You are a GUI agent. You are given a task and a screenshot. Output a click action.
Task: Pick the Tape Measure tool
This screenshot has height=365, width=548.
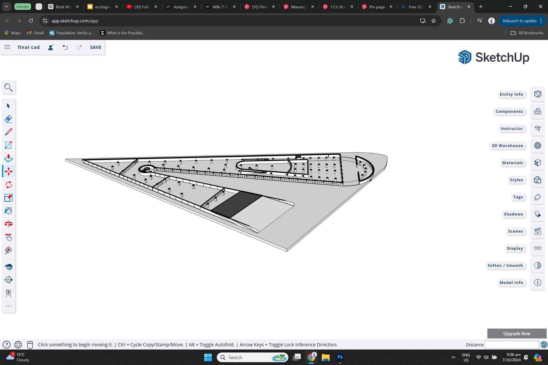8,250
